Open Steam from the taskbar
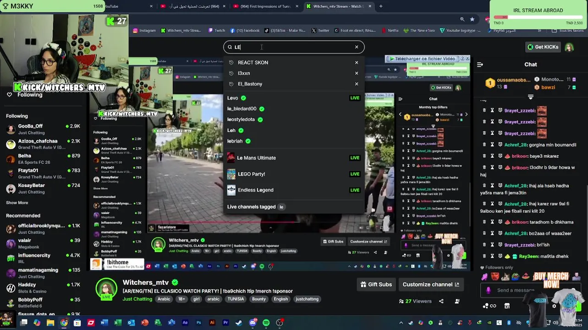This screenshot has height=330, width=588. (239, 323)
